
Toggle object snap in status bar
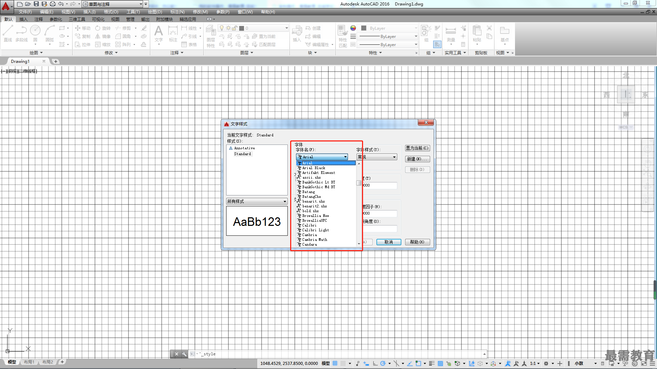tap(418, 364)
